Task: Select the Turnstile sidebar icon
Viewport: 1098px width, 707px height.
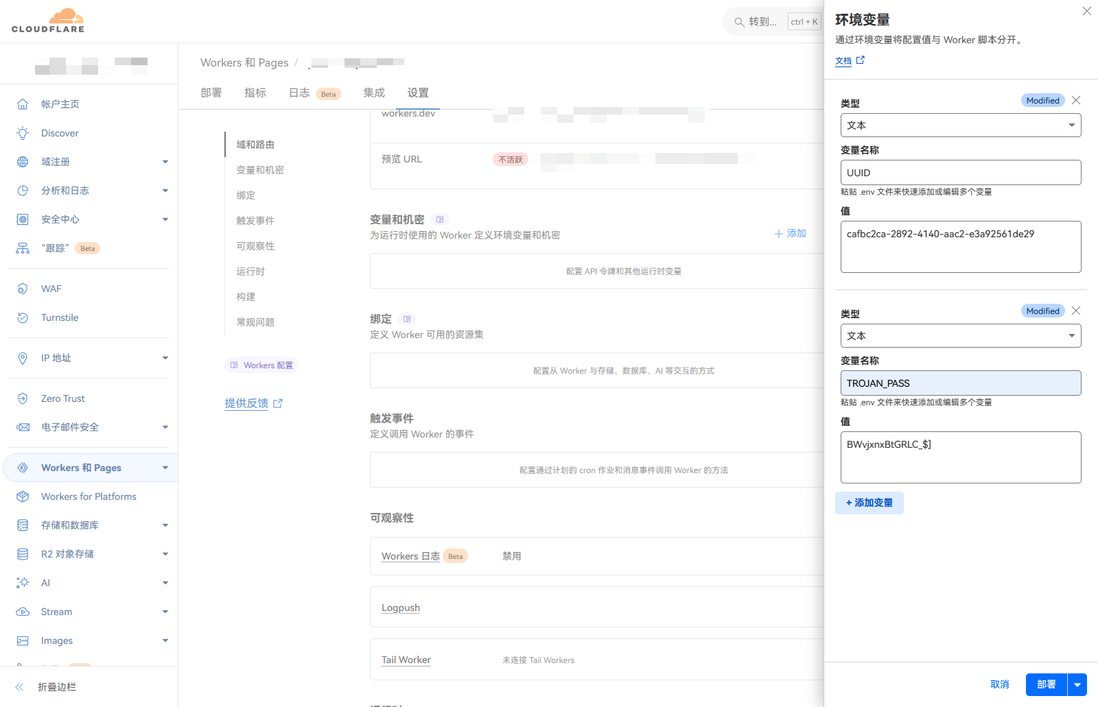Action: tap(23, 317)
